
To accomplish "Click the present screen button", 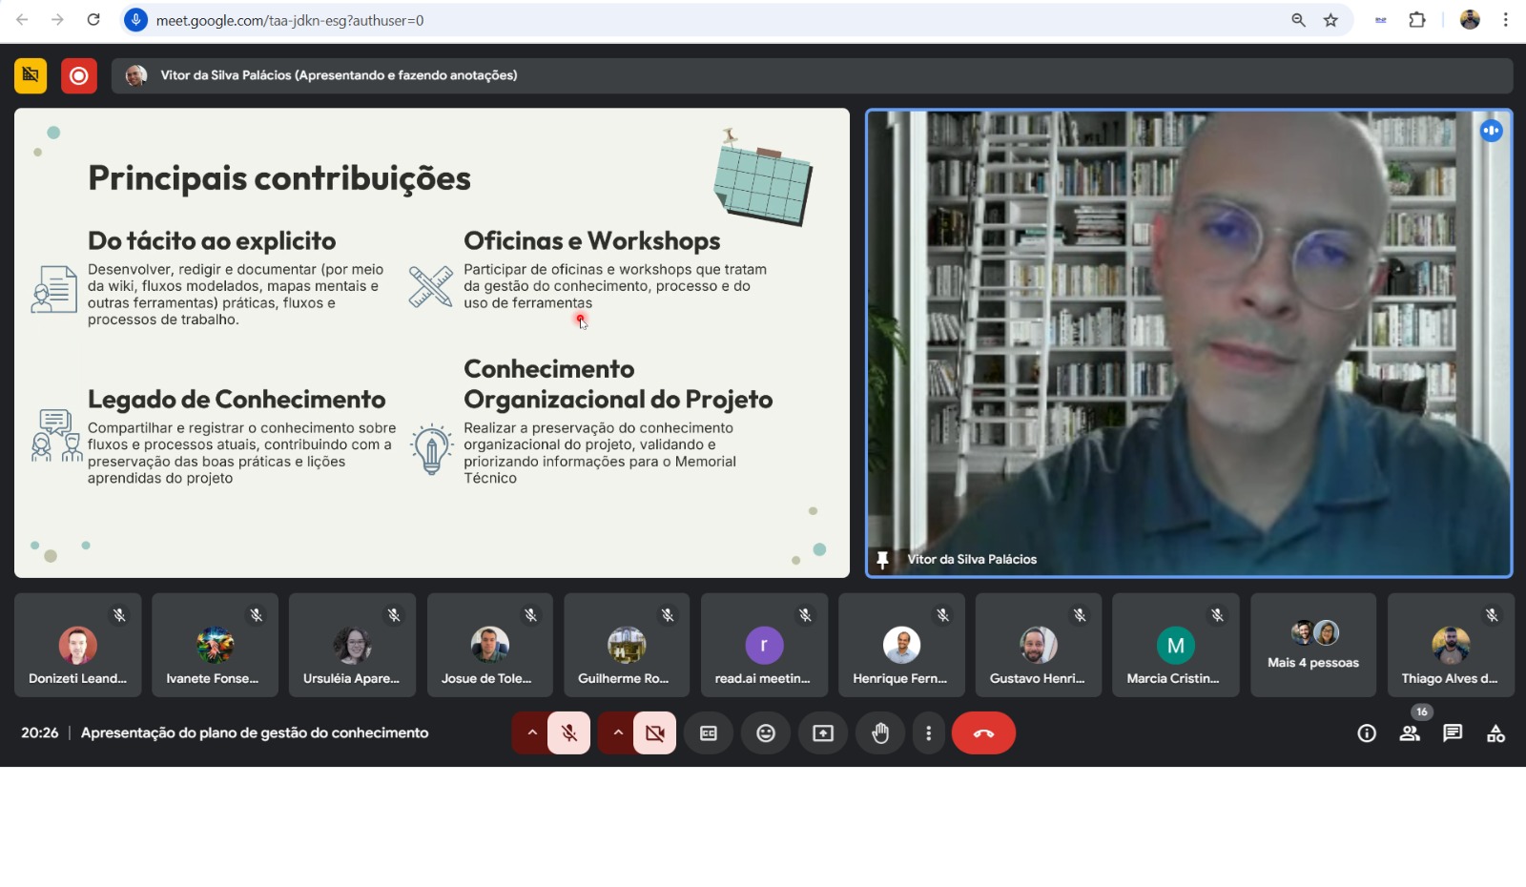I will pyautogui.click(x=823, y=733).
